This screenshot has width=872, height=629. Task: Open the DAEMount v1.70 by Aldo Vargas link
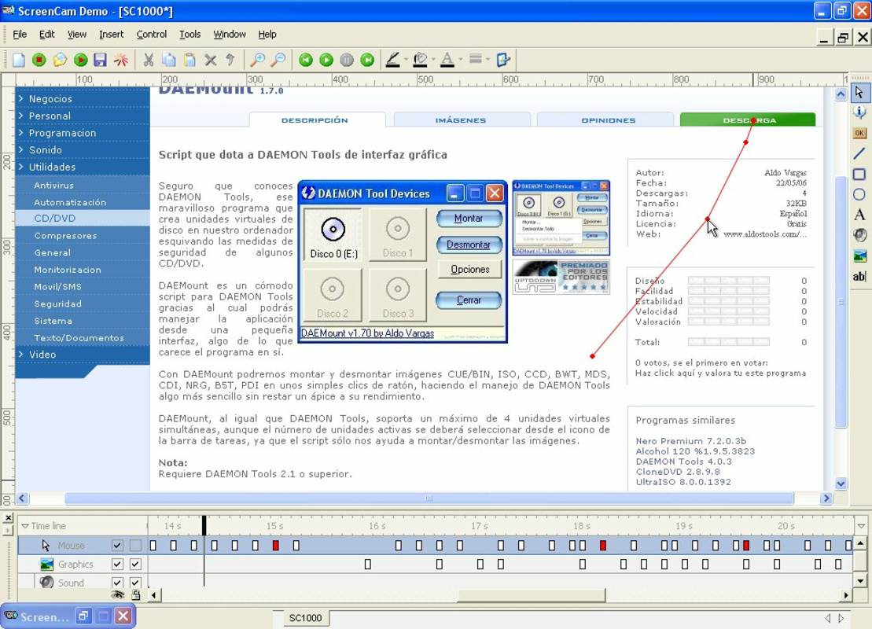[x=367, y=333]
